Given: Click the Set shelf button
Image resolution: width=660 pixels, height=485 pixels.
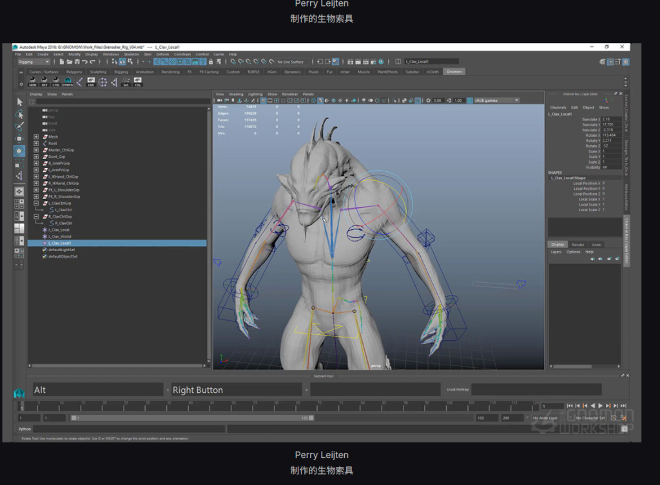Looking at the screenshot, I should pos(126,82).
